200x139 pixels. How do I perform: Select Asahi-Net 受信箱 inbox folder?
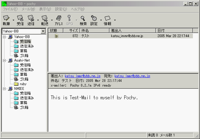coord(25,65)
